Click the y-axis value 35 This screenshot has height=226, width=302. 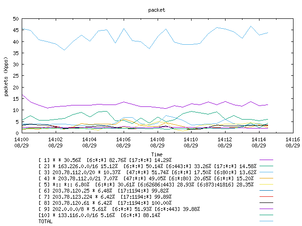click(16, 53)
